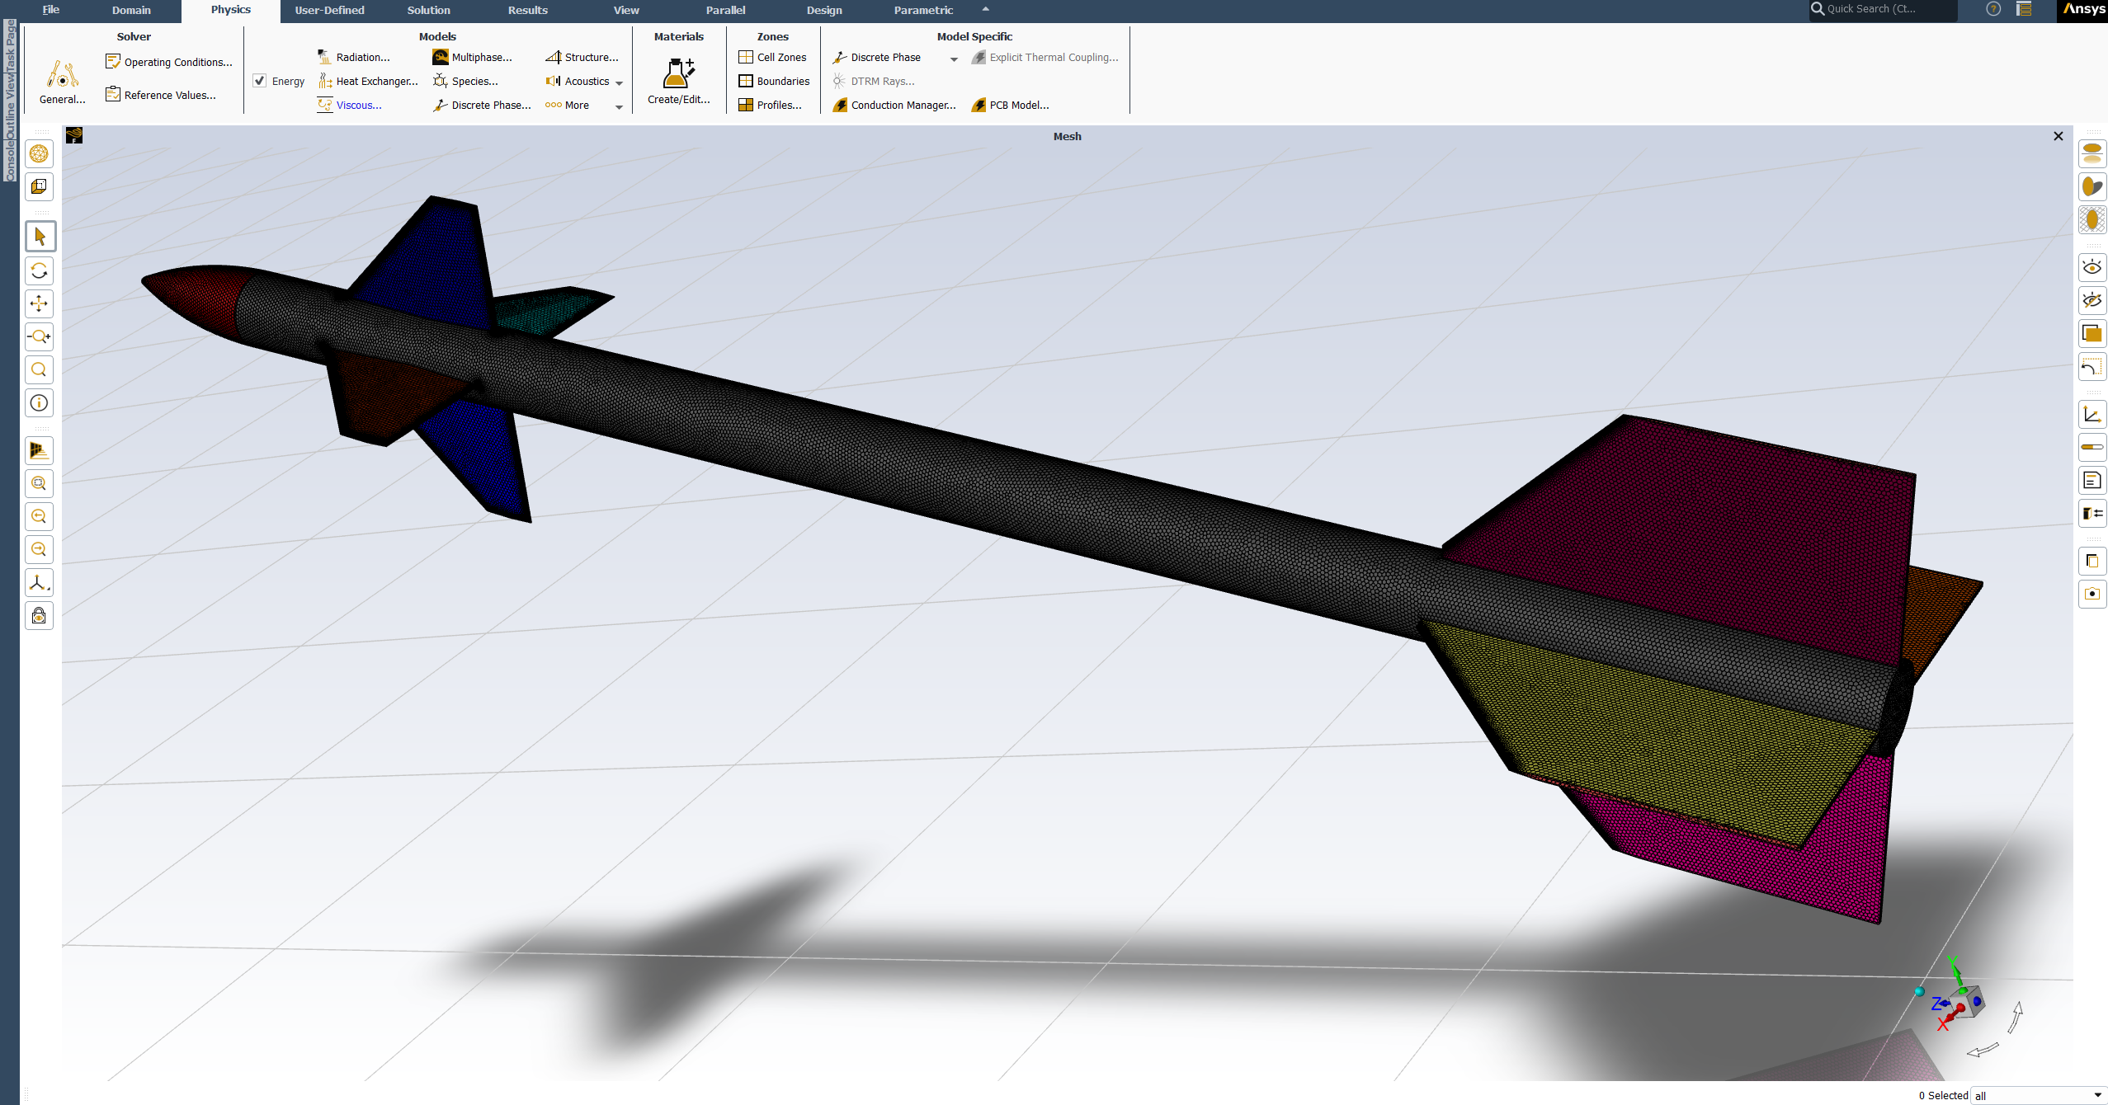Toggle the shadows display icon
This screenshot has width=2108, height=1105.
[x=2092, y=187]
